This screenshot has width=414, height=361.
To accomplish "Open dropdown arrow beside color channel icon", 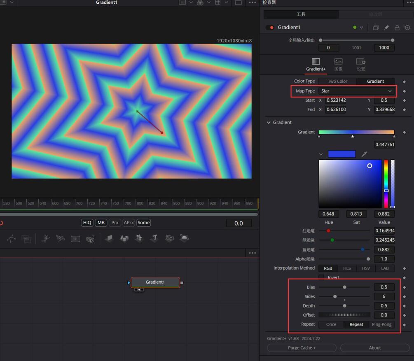I will [x=208, y=2].
